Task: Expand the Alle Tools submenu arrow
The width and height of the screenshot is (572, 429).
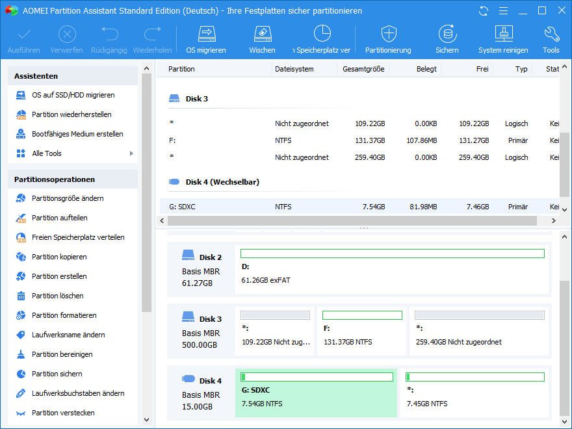Action: tap(131, 153)
